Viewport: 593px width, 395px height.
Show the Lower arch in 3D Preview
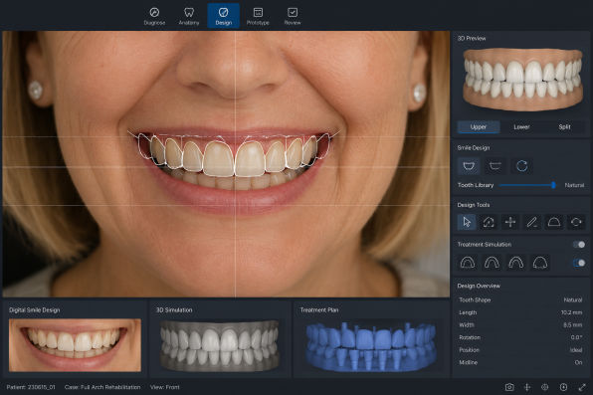click(x=521, y=127)
